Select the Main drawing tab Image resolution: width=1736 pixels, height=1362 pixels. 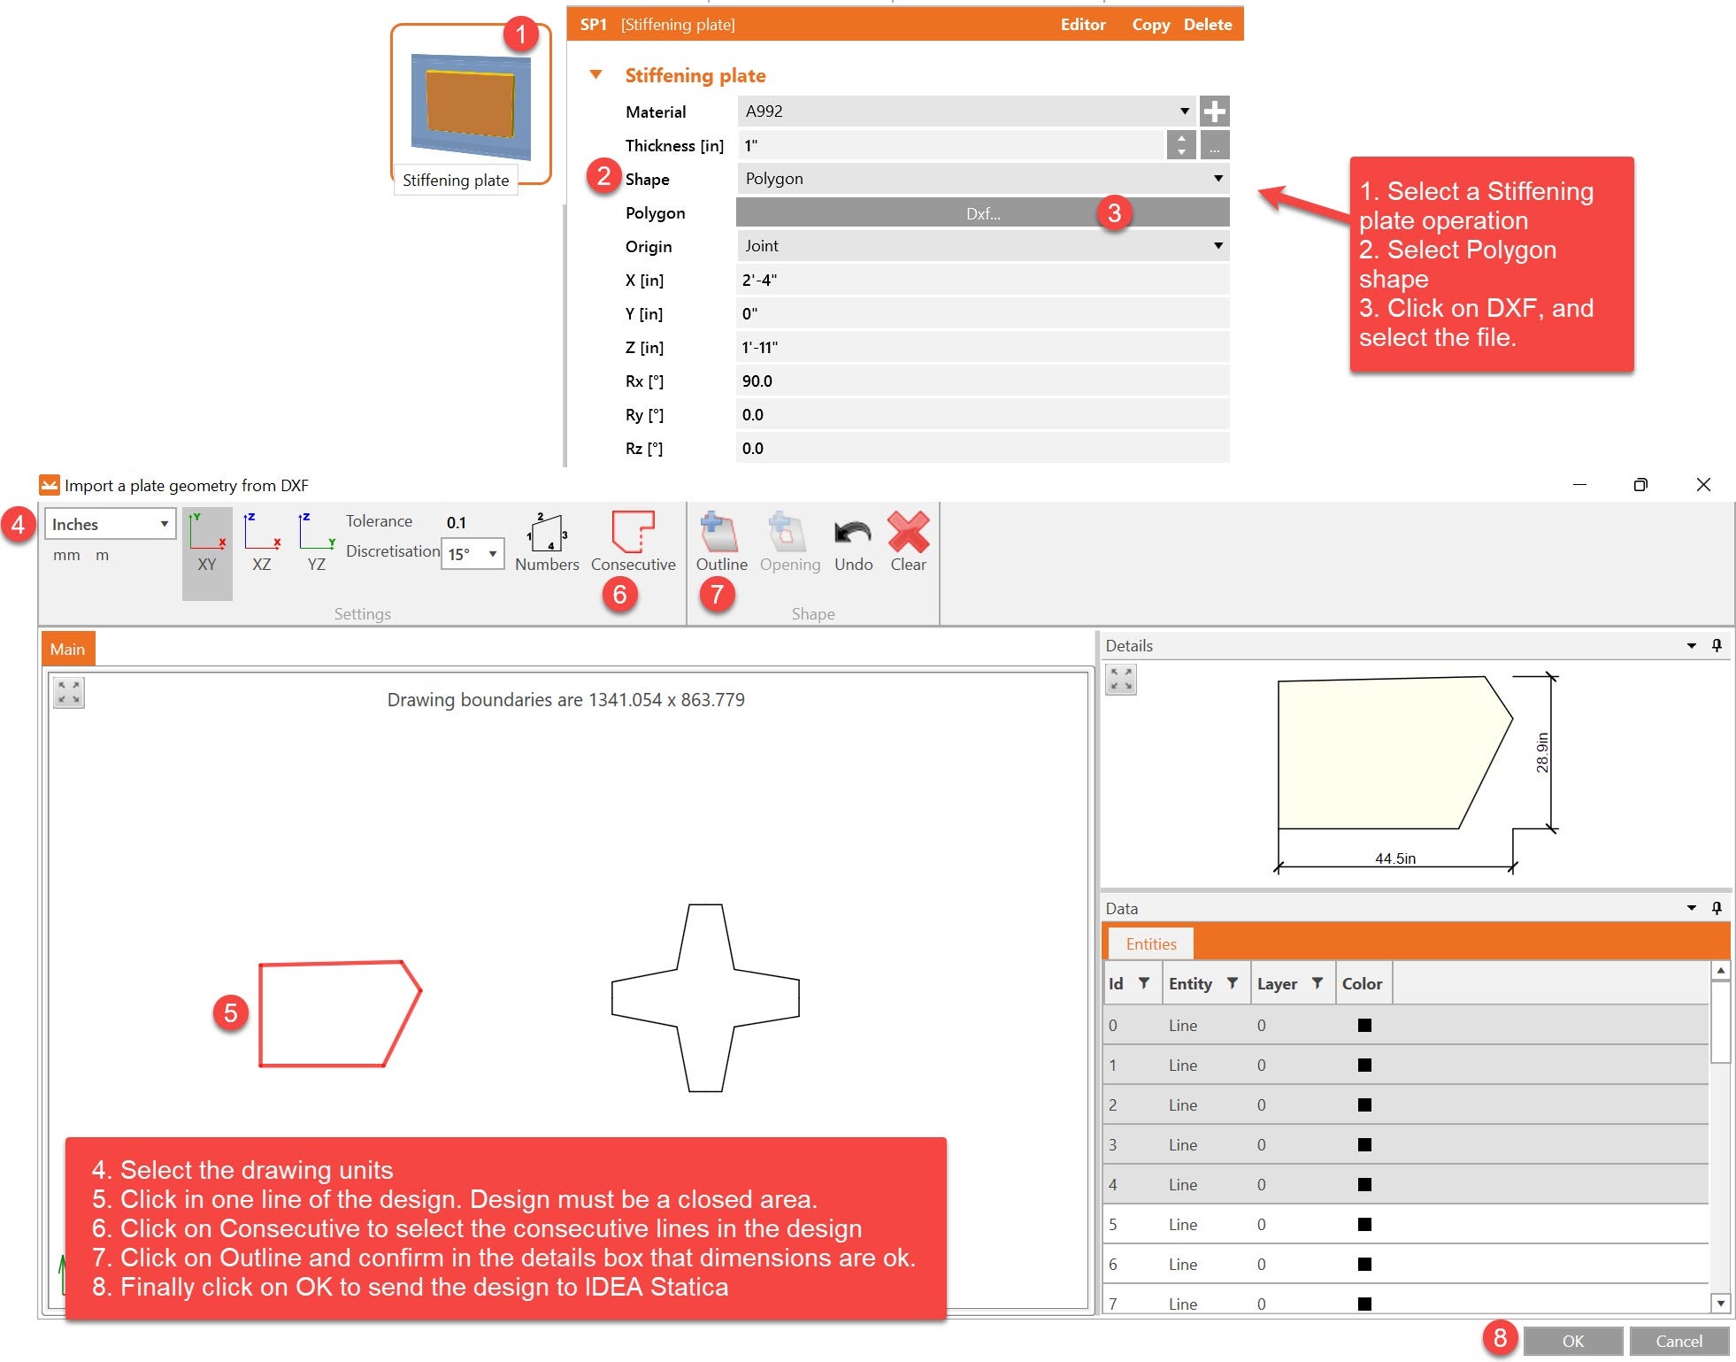point(67,649)
